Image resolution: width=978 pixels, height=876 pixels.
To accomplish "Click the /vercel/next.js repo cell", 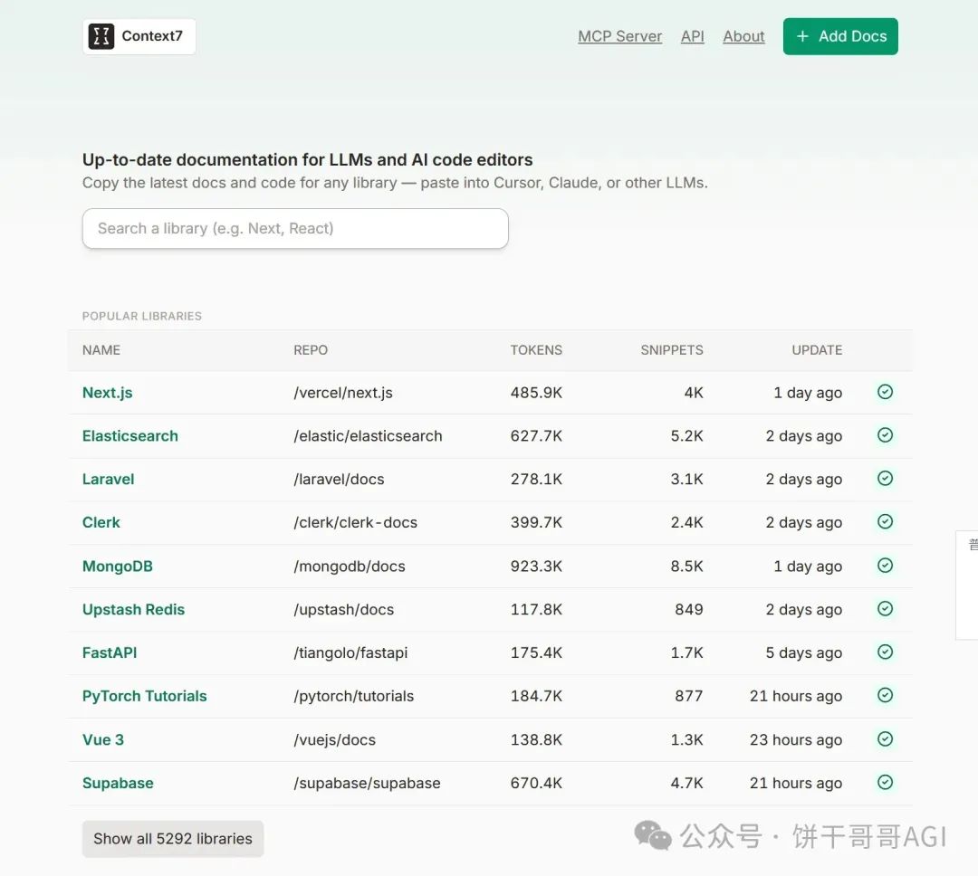I will (x=343, y=393).
